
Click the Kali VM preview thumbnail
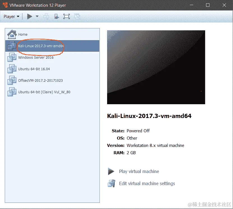pyautogui.click(x=156, y=67)
